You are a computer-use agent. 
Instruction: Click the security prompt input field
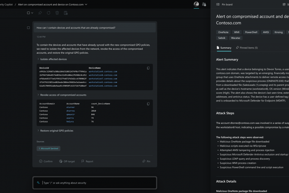tap(95, 183)
